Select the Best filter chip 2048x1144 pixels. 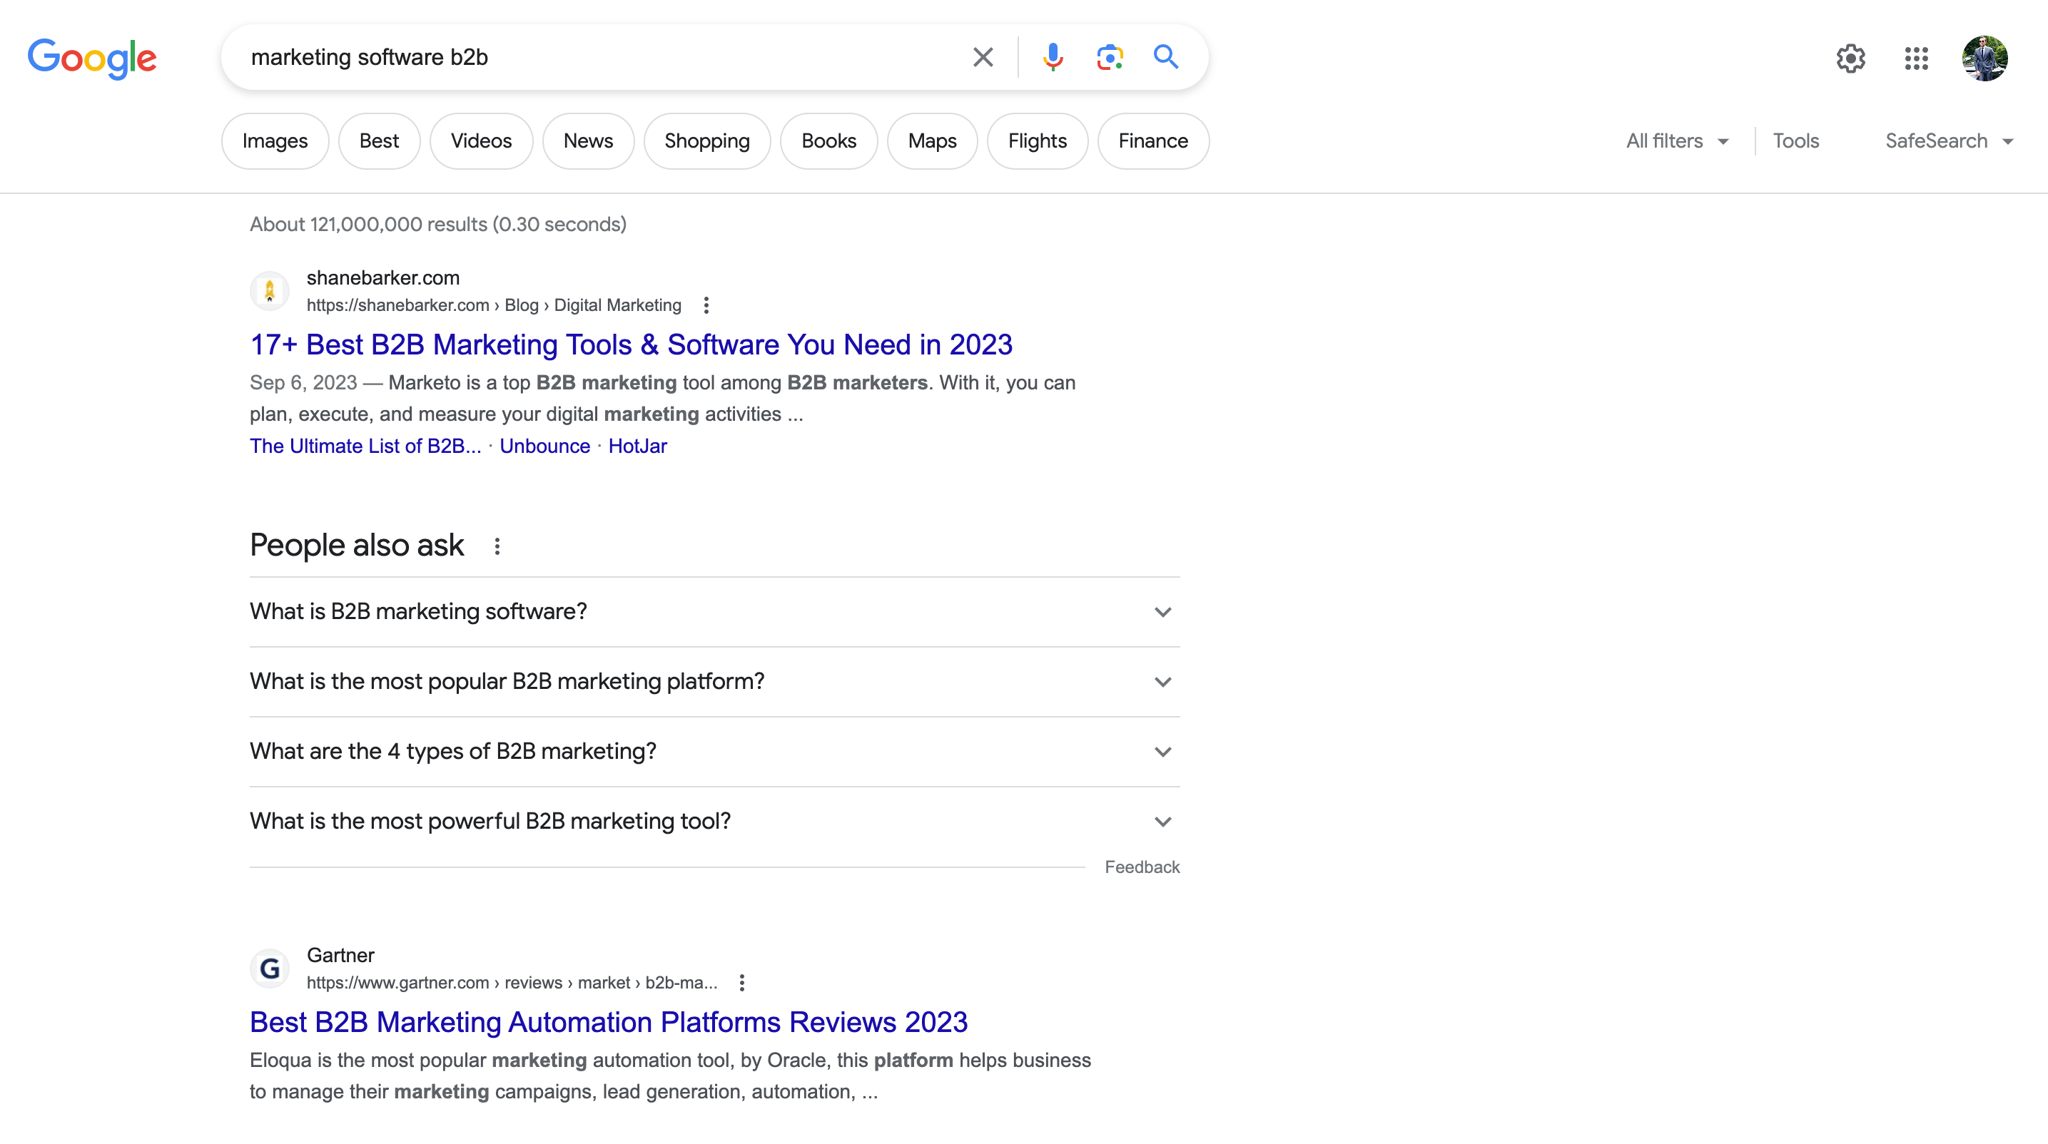(x=379, y=141)
